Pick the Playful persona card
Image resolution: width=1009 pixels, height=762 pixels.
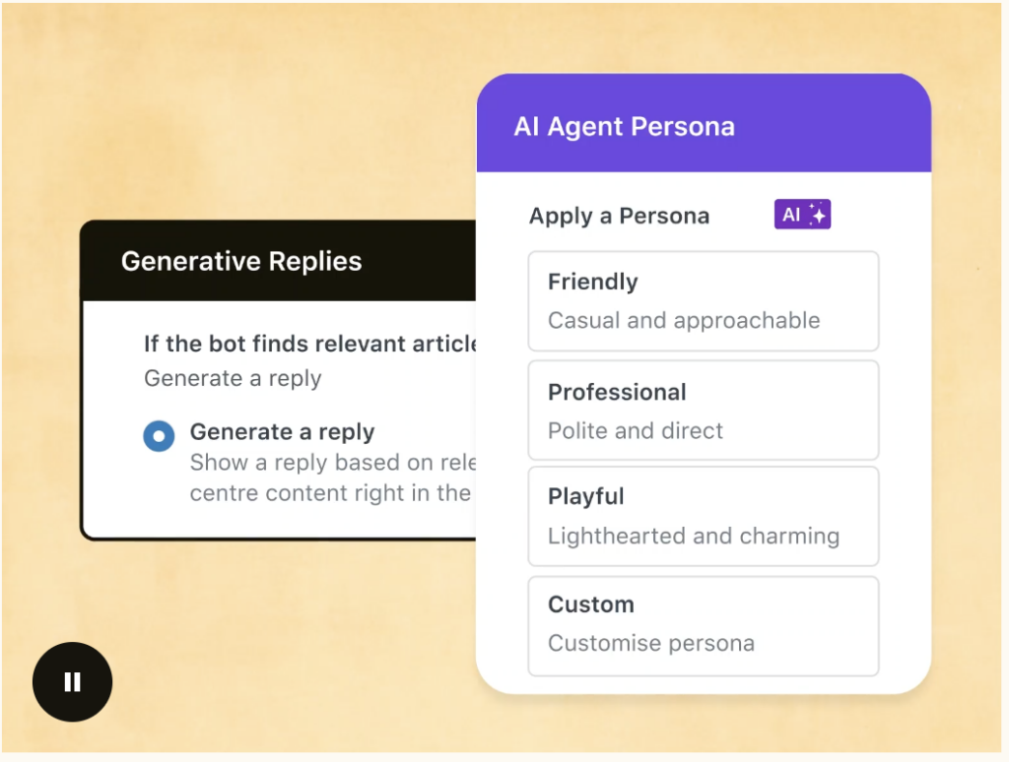[x=704, y=516]
